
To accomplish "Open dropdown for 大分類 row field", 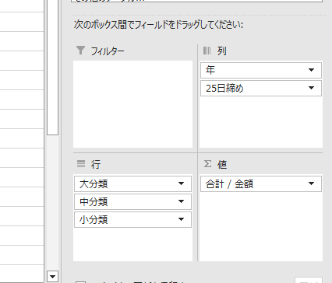I will coord(181,183).
